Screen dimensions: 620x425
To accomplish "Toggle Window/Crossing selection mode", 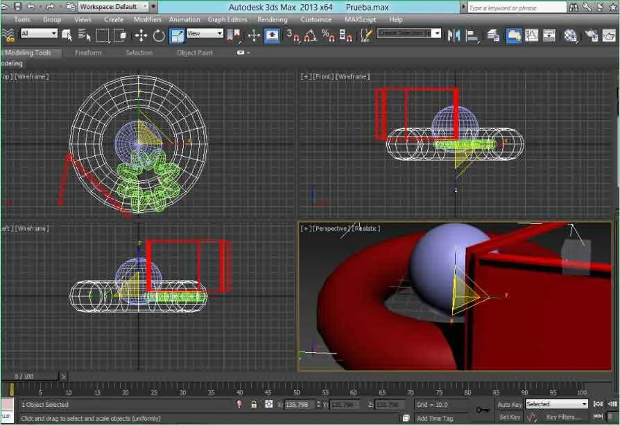I will pyautogui.click(x=120, y=35).
